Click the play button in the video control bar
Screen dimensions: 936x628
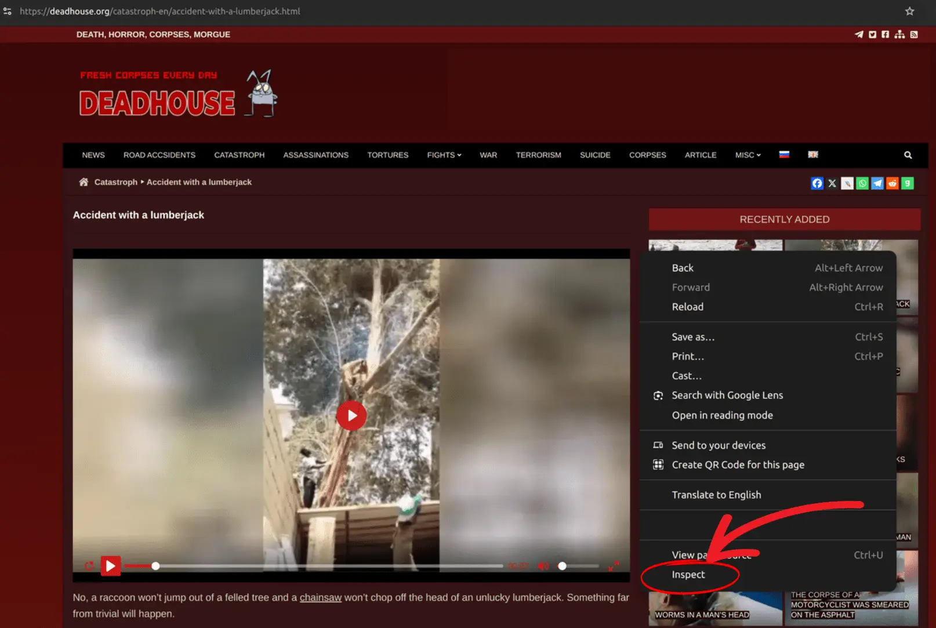(x=110, y=566)
